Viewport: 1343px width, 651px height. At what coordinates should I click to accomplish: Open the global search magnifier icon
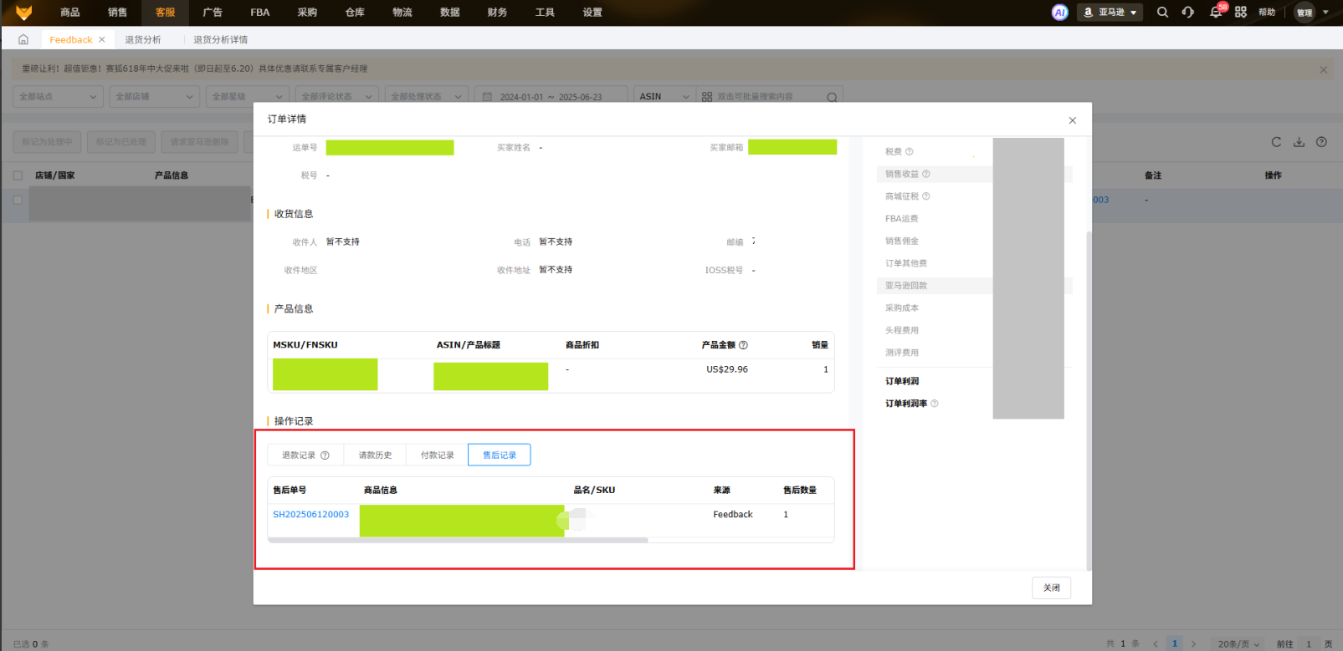pos(1162,13)
